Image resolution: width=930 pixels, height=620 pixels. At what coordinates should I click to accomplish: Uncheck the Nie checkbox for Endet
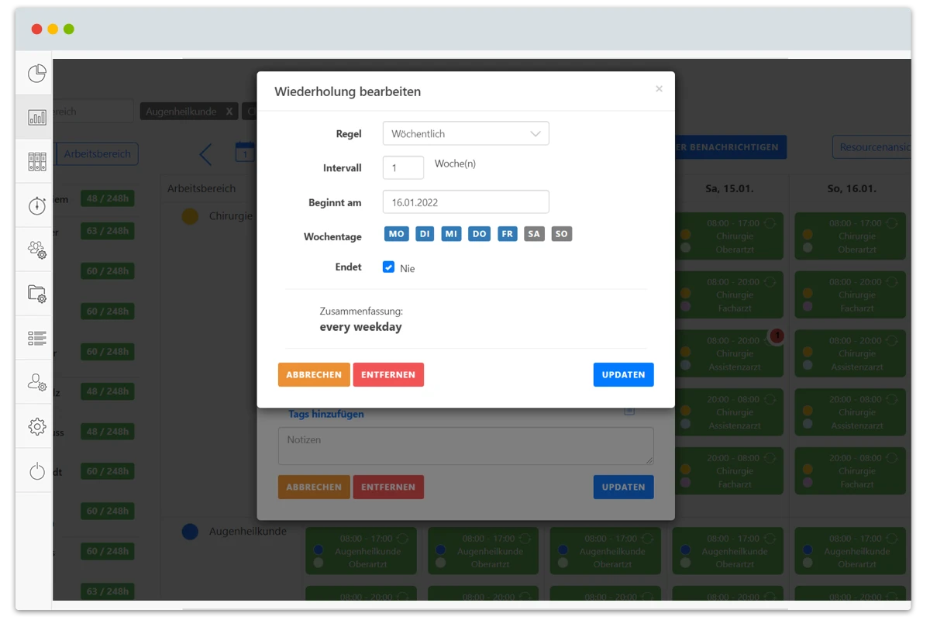click(389, 267)
